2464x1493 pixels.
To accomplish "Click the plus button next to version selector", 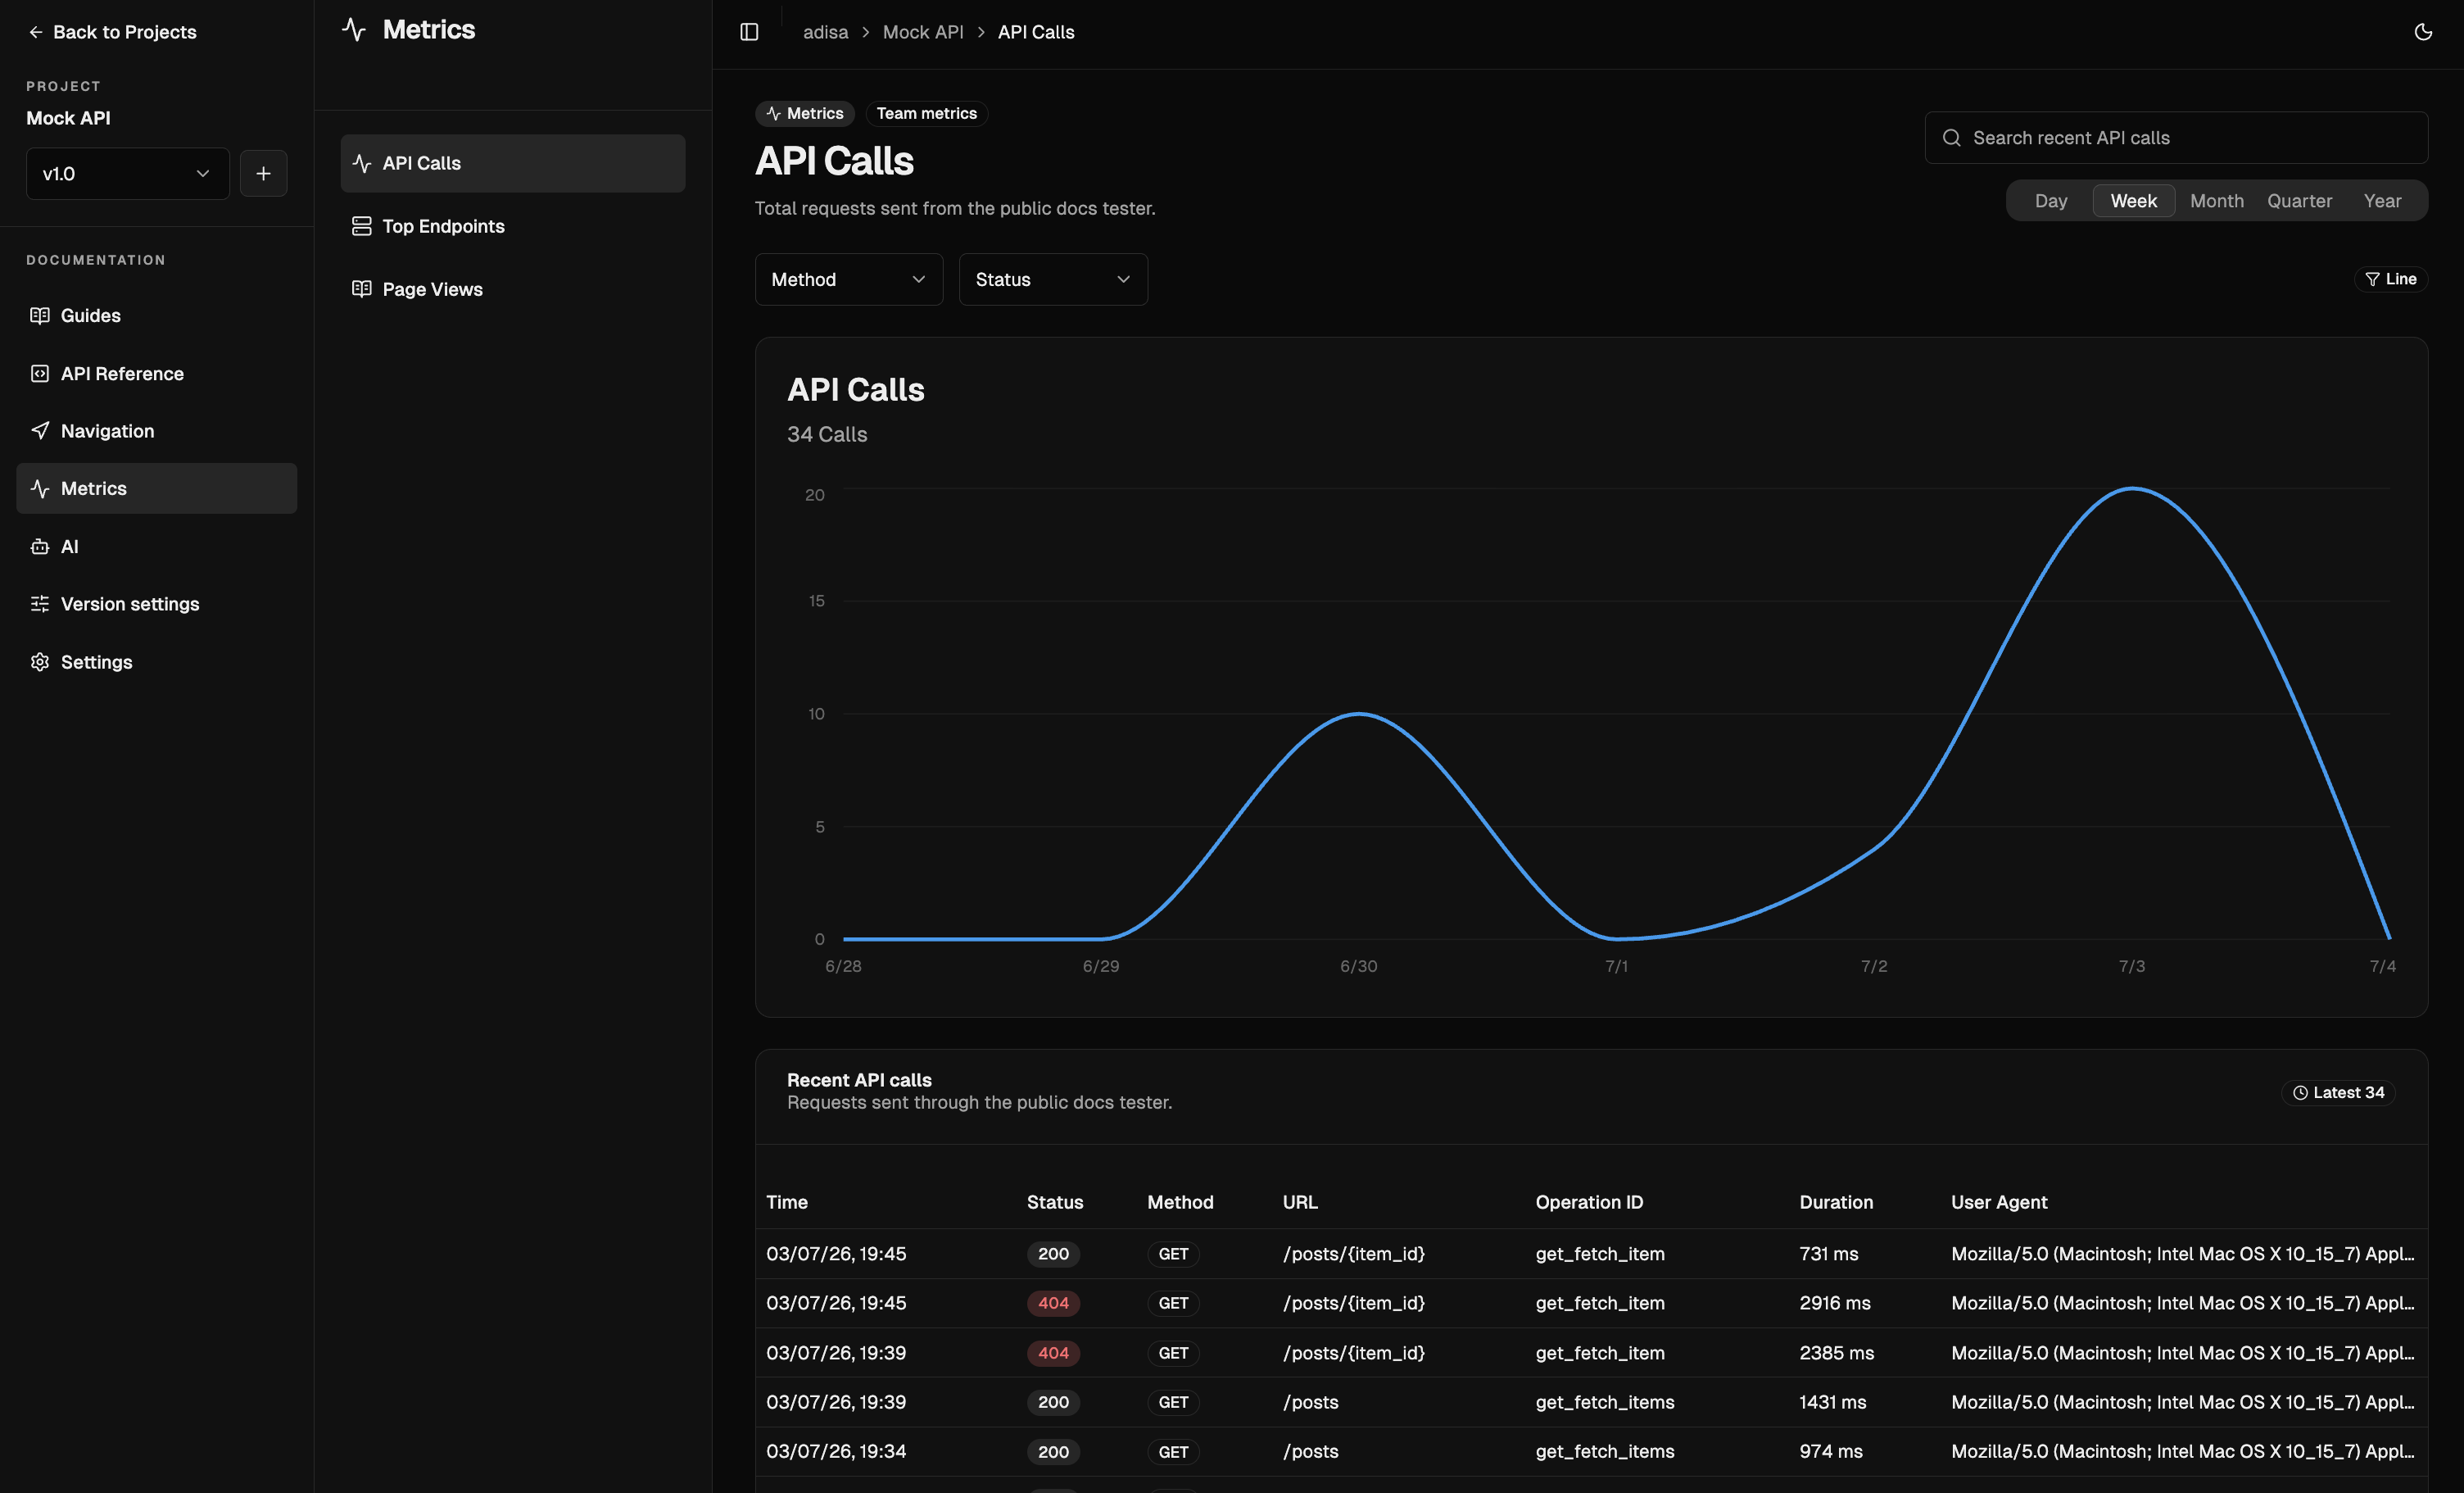I will click(x=263, y=173).
